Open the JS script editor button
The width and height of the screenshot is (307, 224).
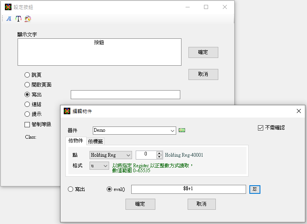pyautogui.click(x=255, y=189)
